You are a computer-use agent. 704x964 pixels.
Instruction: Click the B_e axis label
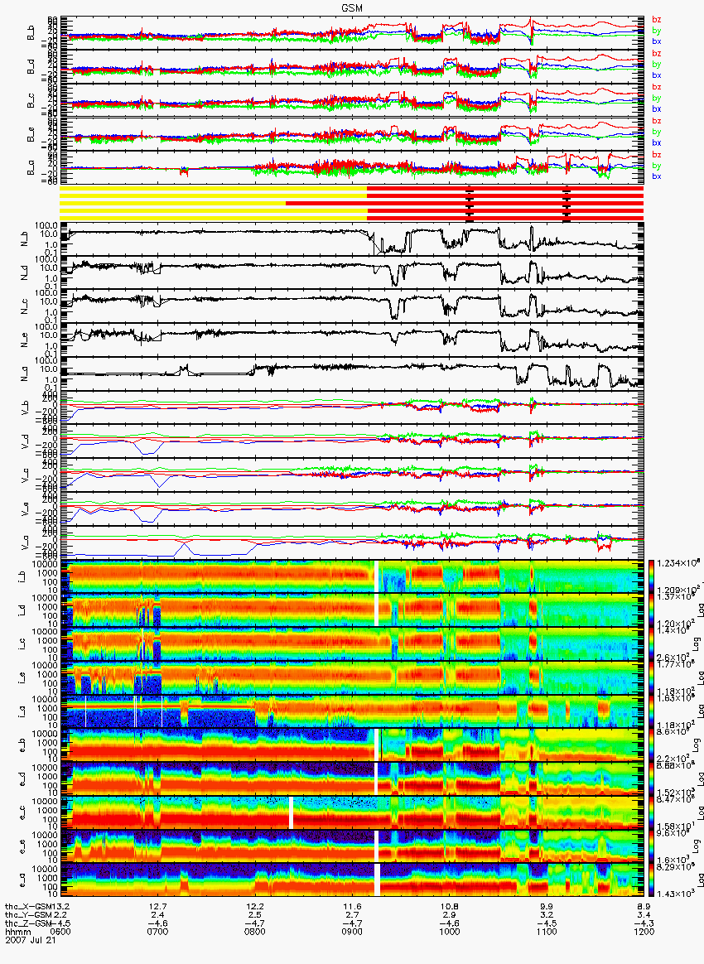click(31, 136)
